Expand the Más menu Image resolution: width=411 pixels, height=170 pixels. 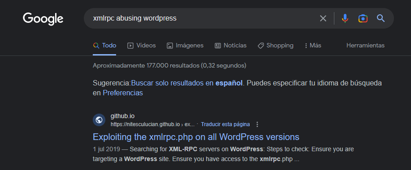tap(313, 46)
